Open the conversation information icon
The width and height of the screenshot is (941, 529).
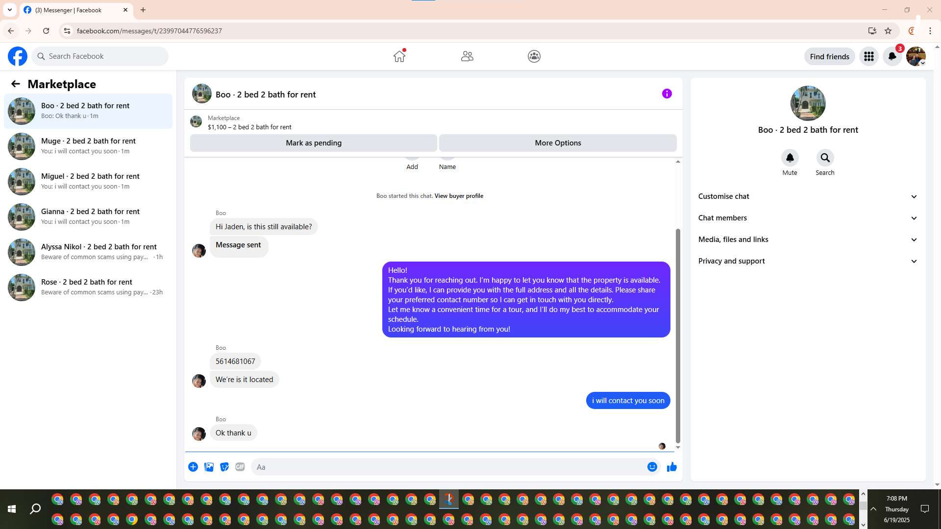[x=667, y=94]
